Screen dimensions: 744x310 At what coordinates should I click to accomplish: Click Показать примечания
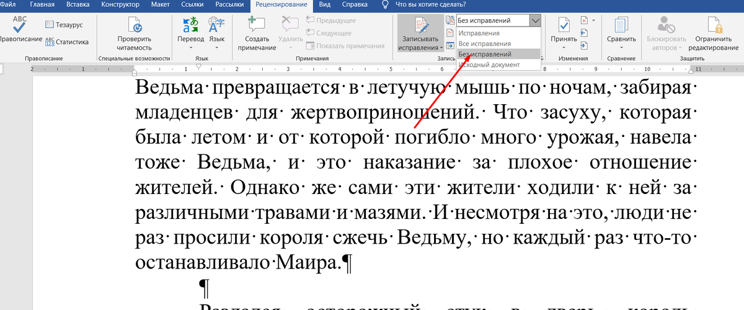coord(345,45)
